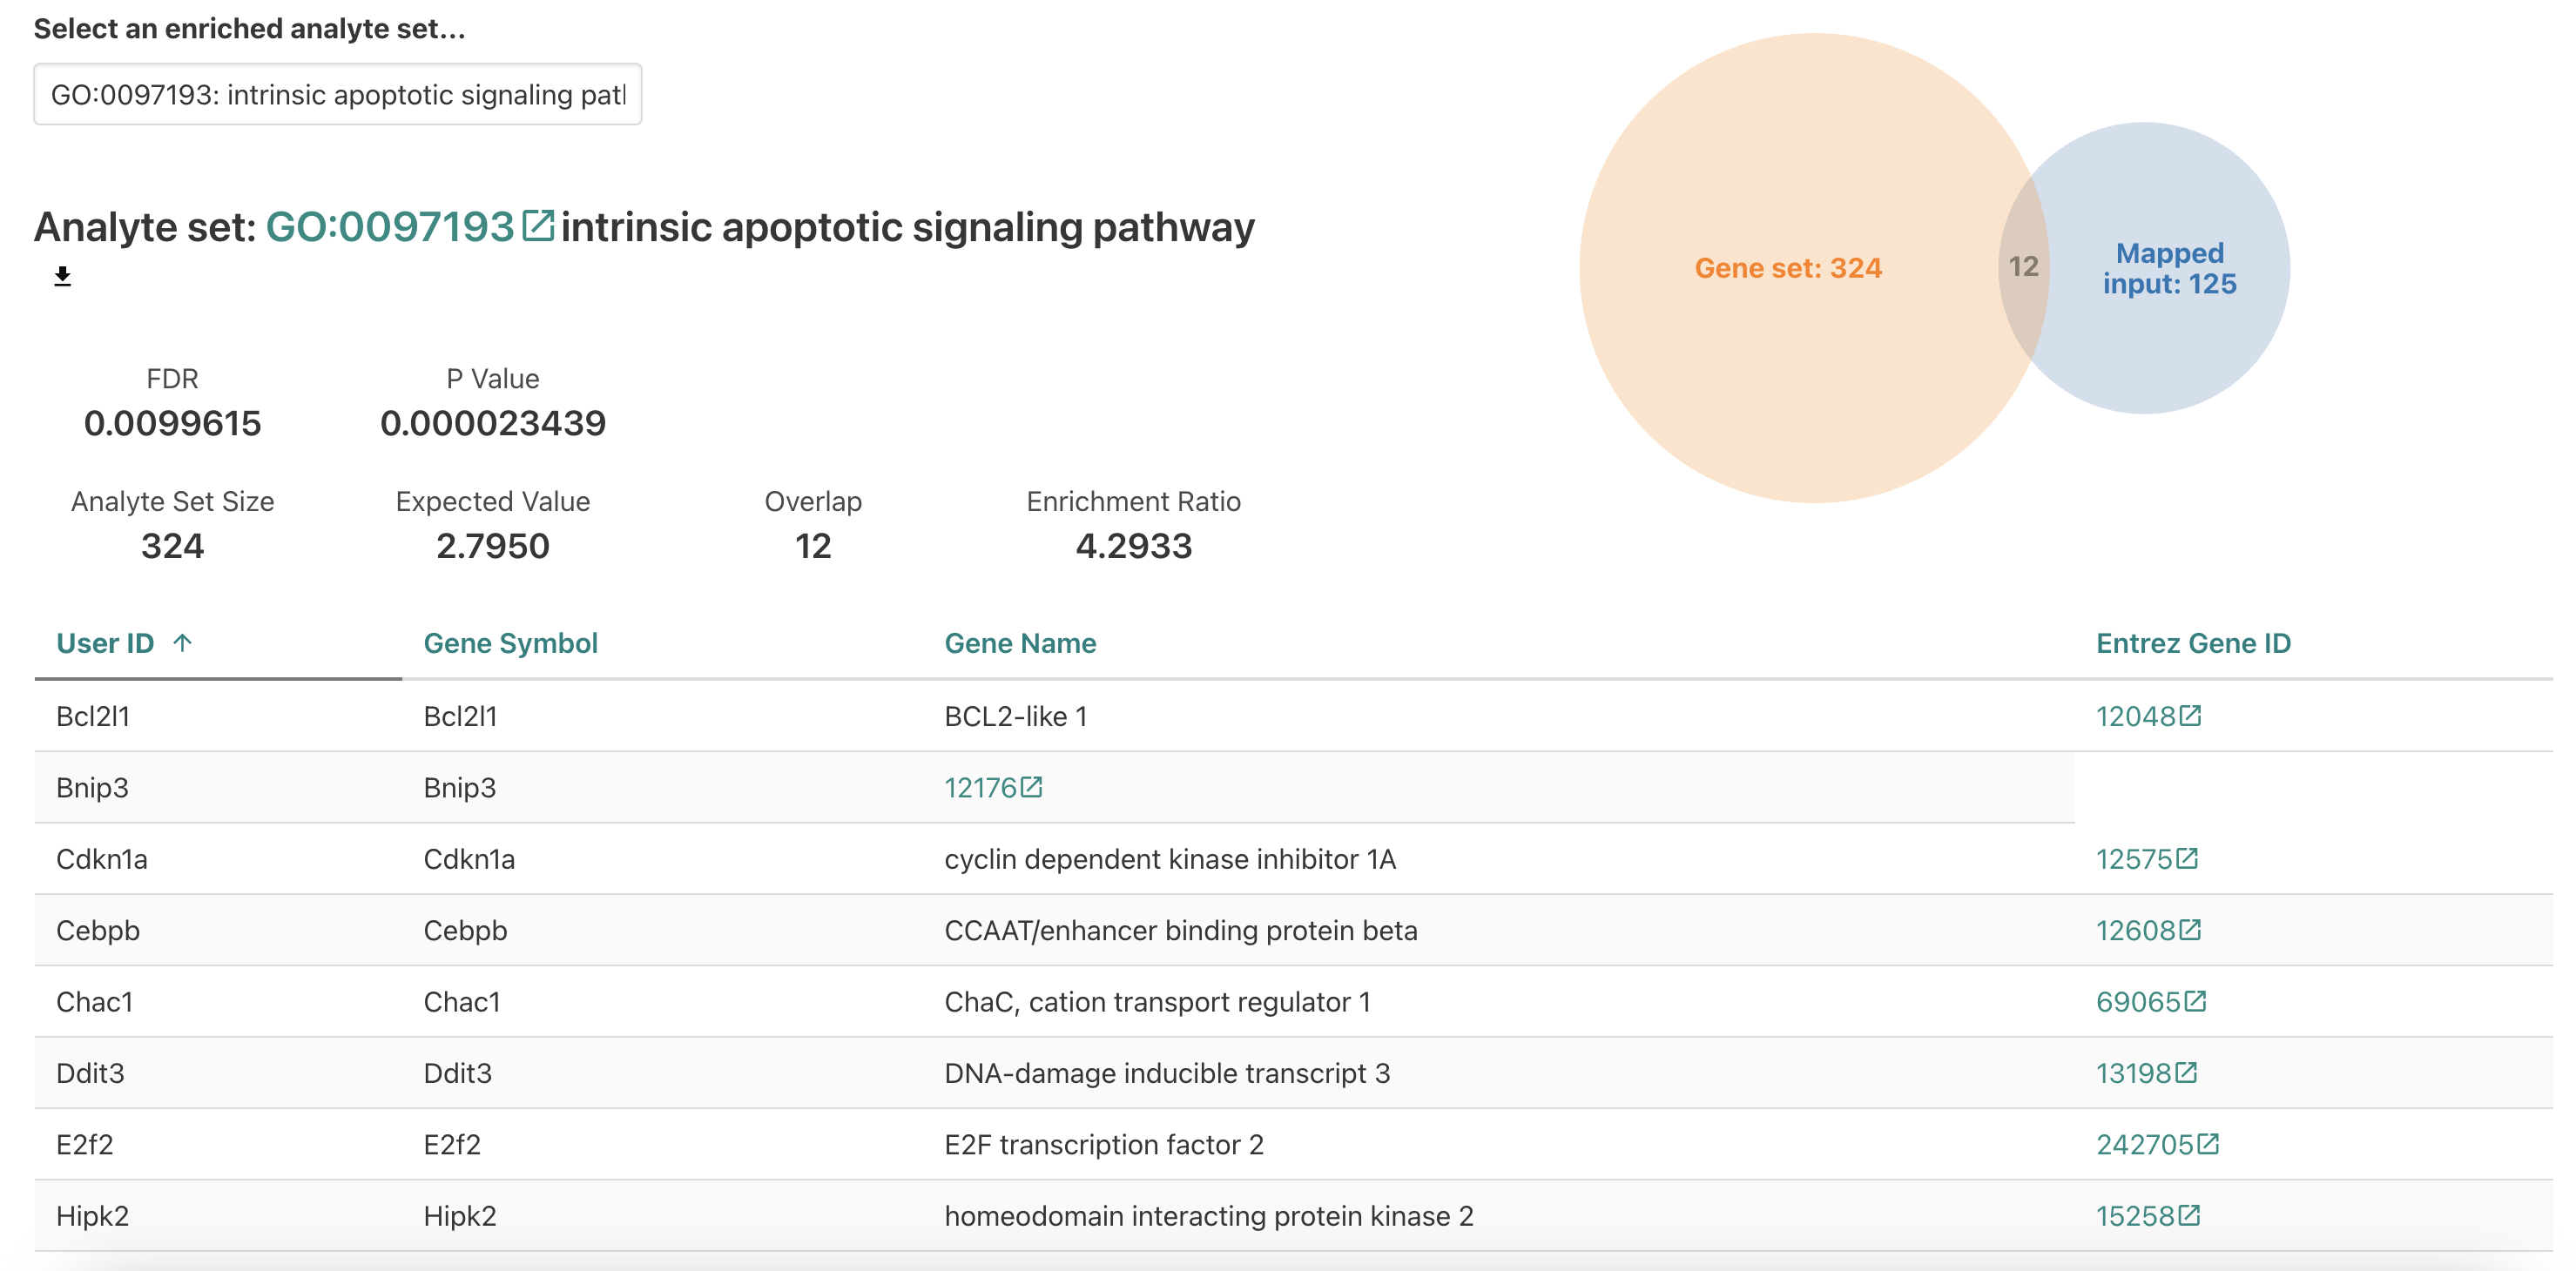The width and height of the screenshot is (2576, 1271).
Task: Sort the table by Gene Name
Action: tap(1020, 643)
